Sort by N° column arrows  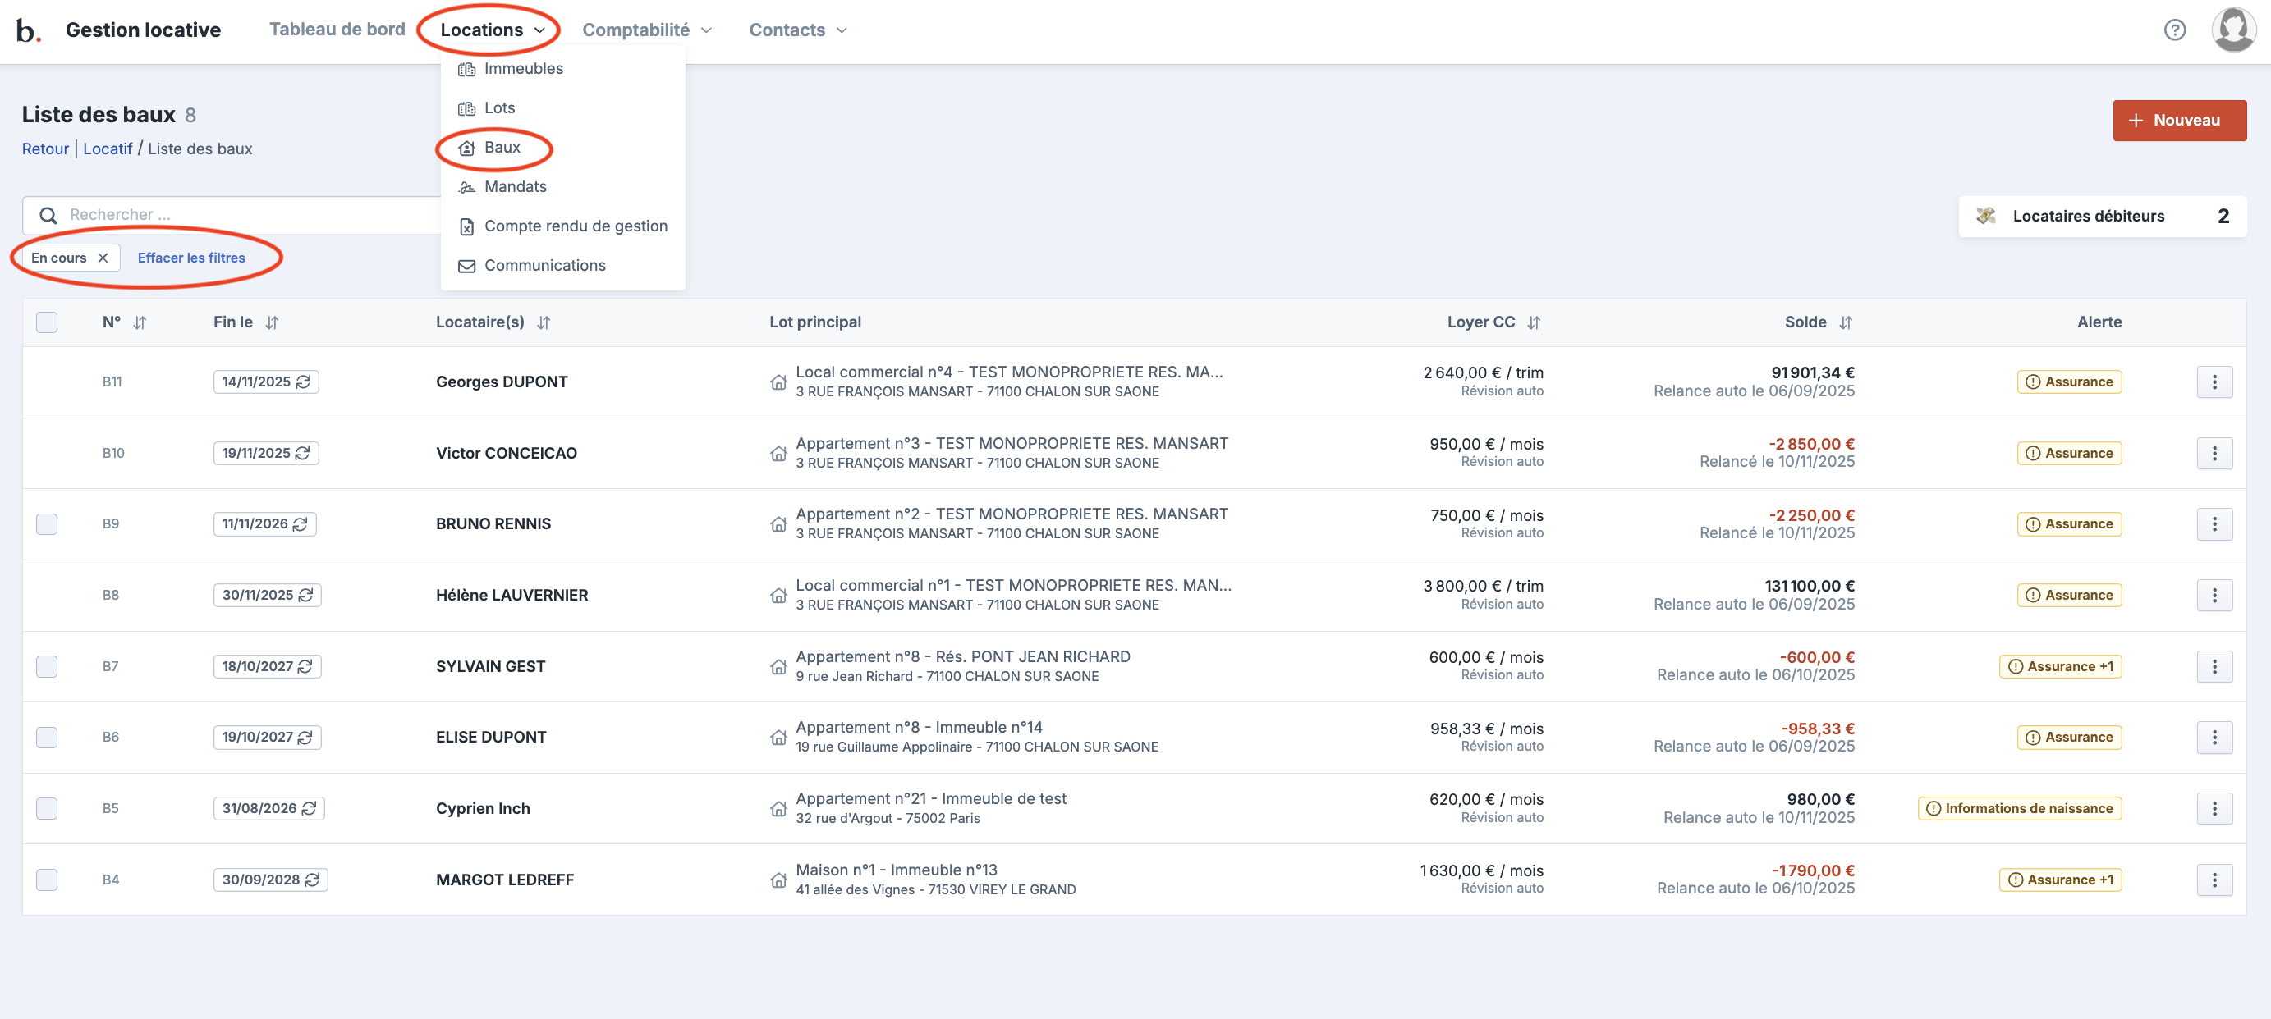pos(140,323)
